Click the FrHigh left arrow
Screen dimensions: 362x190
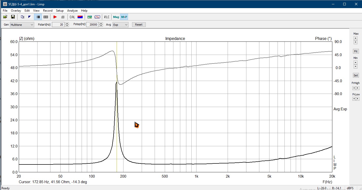pos(354,88)
